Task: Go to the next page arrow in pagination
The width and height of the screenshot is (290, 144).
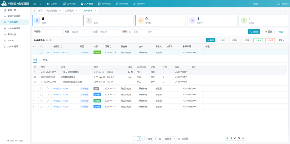Action: tap(144, 139)
